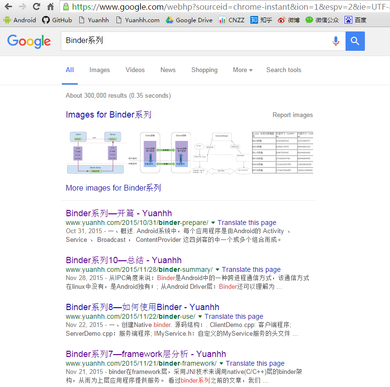Switch to the News tab
The image size is (390, 387).
pos(168,70)
